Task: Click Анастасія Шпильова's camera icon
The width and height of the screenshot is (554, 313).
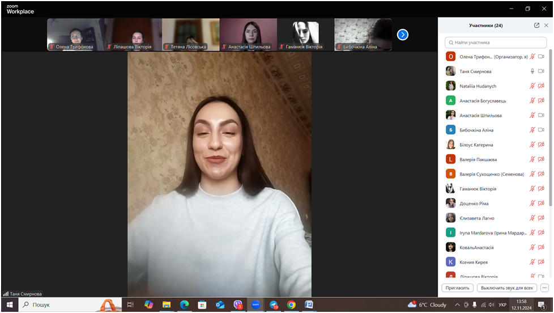Action: [x=541, y=115]
